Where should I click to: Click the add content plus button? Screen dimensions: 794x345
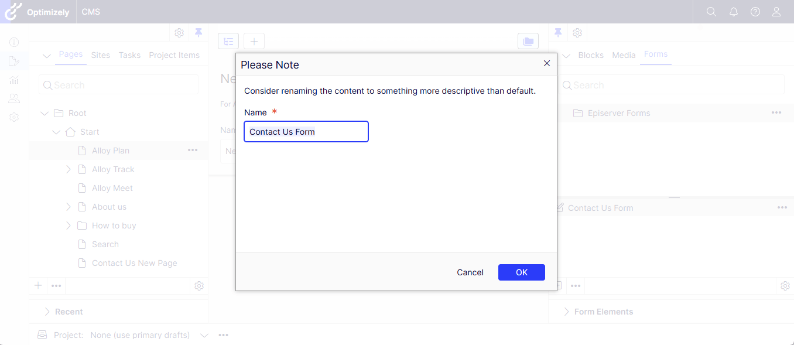(x=254, y=42)
